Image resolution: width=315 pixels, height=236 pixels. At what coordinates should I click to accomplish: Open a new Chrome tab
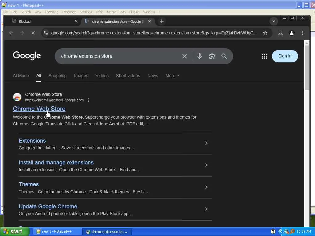click(162, 21)
